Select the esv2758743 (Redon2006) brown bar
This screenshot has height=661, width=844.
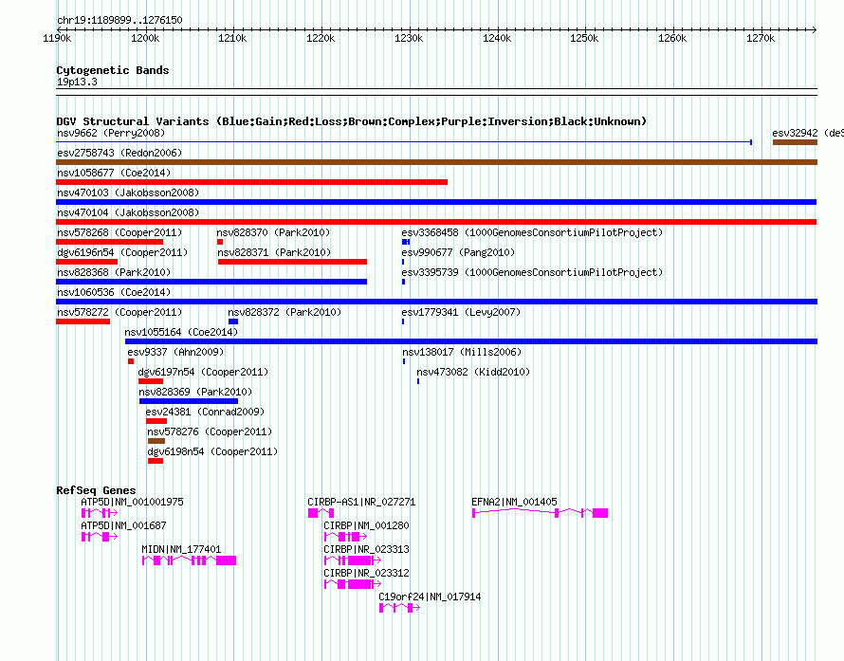(x=436, y=162)
